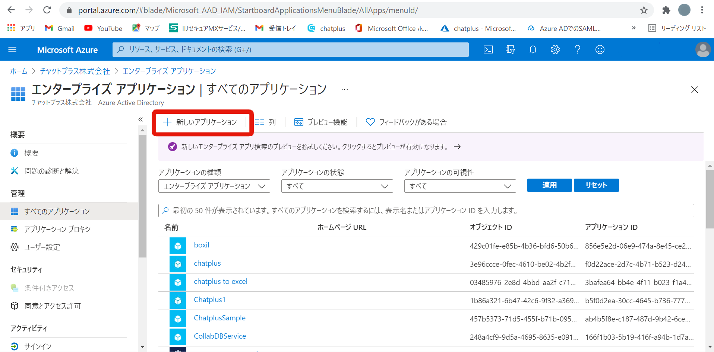Open the Chrome profile avatar

tap(684, 10)
